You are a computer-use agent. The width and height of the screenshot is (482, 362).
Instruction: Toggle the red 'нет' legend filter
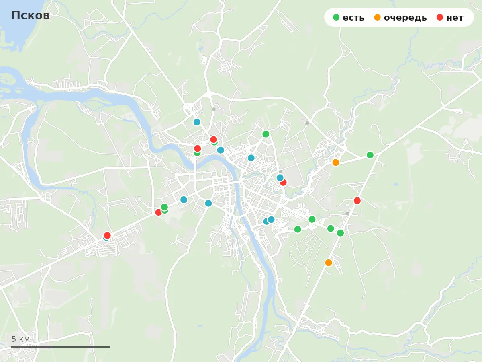click(x=450, y=17)
